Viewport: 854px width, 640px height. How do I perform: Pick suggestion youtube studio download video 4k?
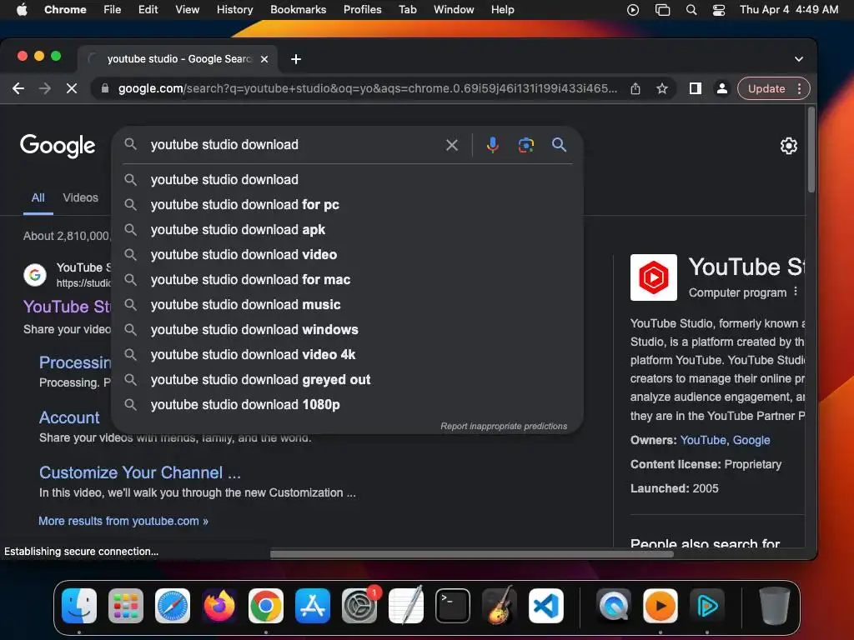pos(348,355)
